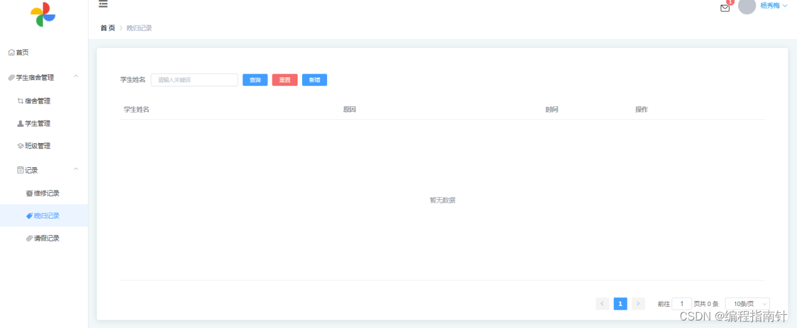Image resolution: width=797 pixels, height=328 pixels.
Task: Open the 10条/页 page size dropdown
Action: [x=747, y=304]
